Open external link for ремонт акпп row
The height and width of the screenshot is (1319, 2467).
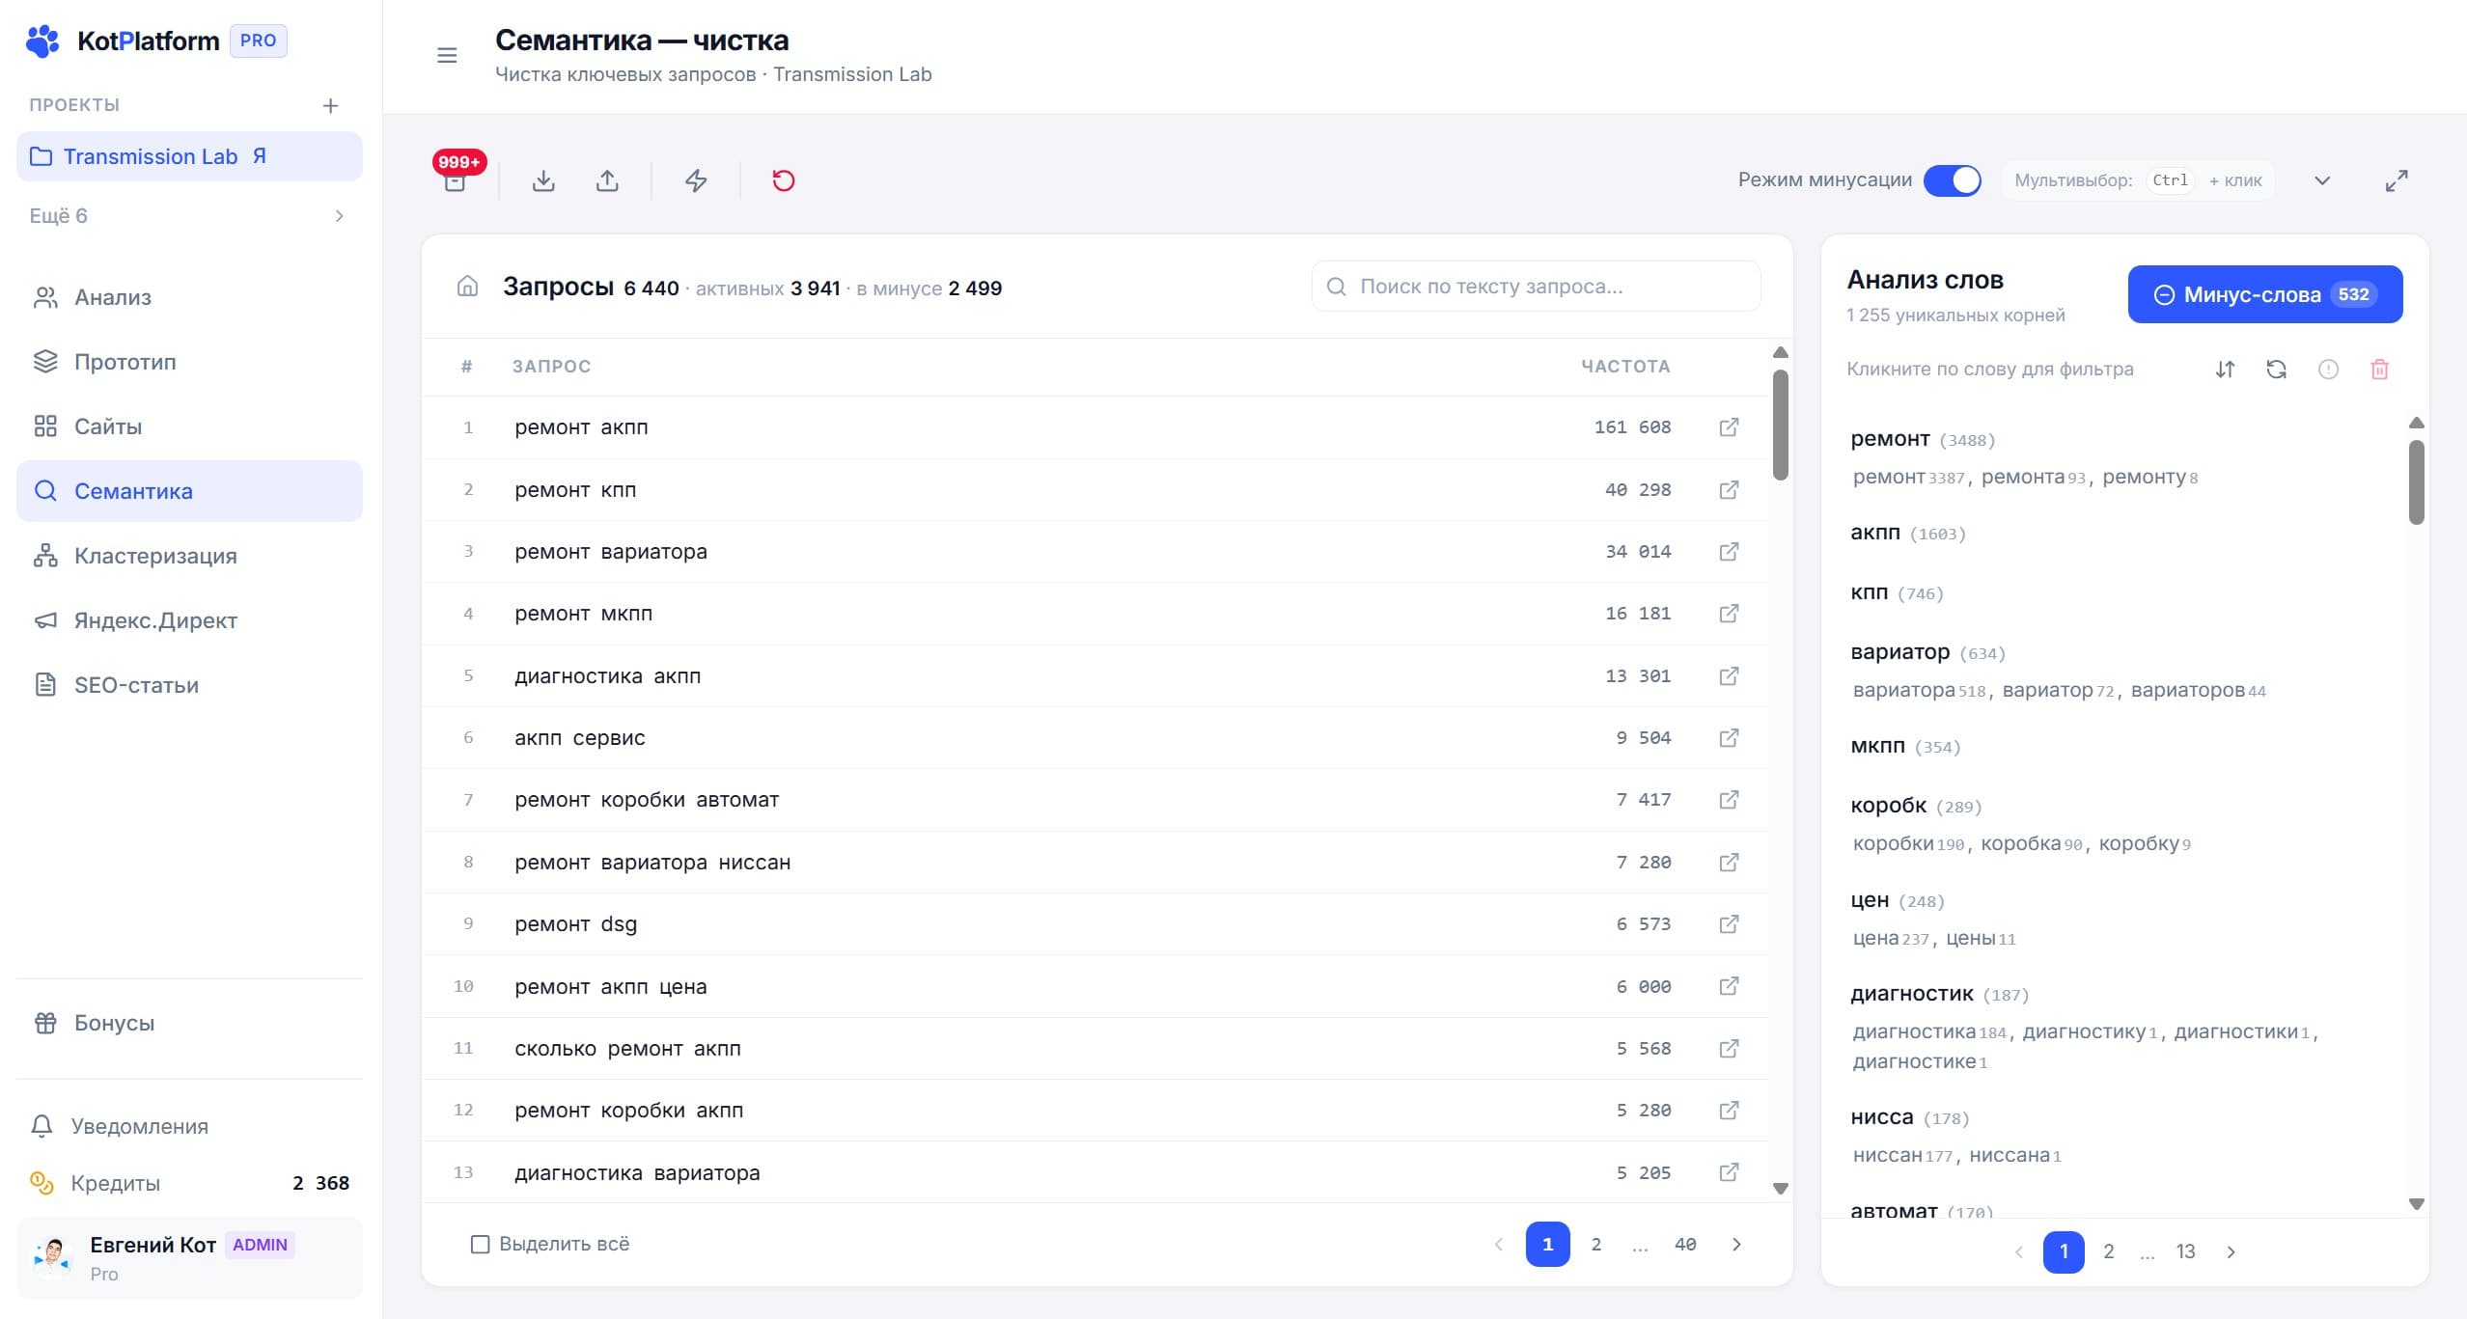click(x=1729, y=427)
